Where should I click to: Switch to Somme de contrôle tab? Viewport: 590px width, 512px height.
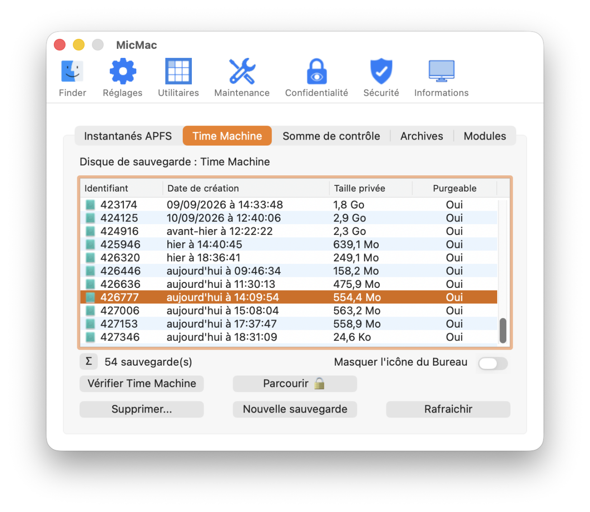[331, 136]
